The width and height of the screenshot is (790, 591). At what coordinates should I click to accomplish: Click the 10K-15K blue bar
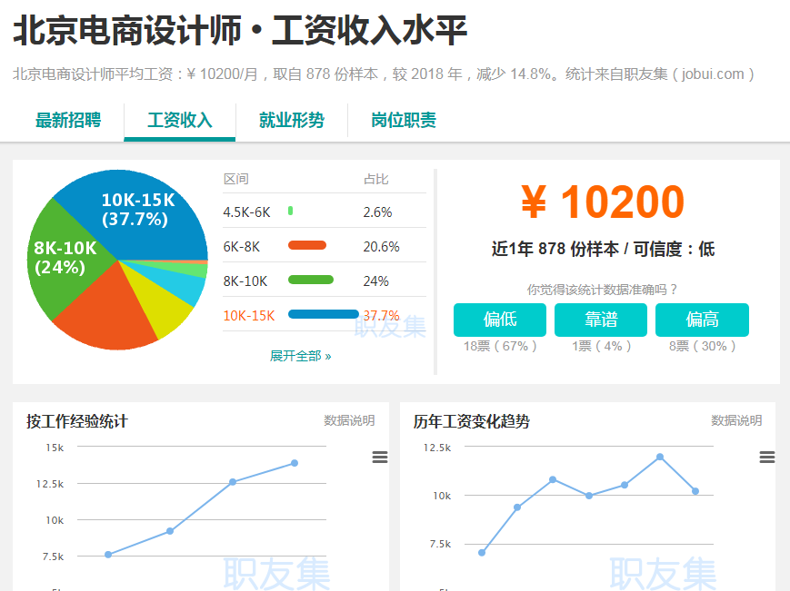324,314
